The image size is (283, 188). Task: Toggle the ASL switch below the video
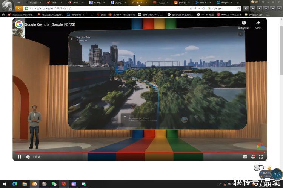[x=258, y=168]
